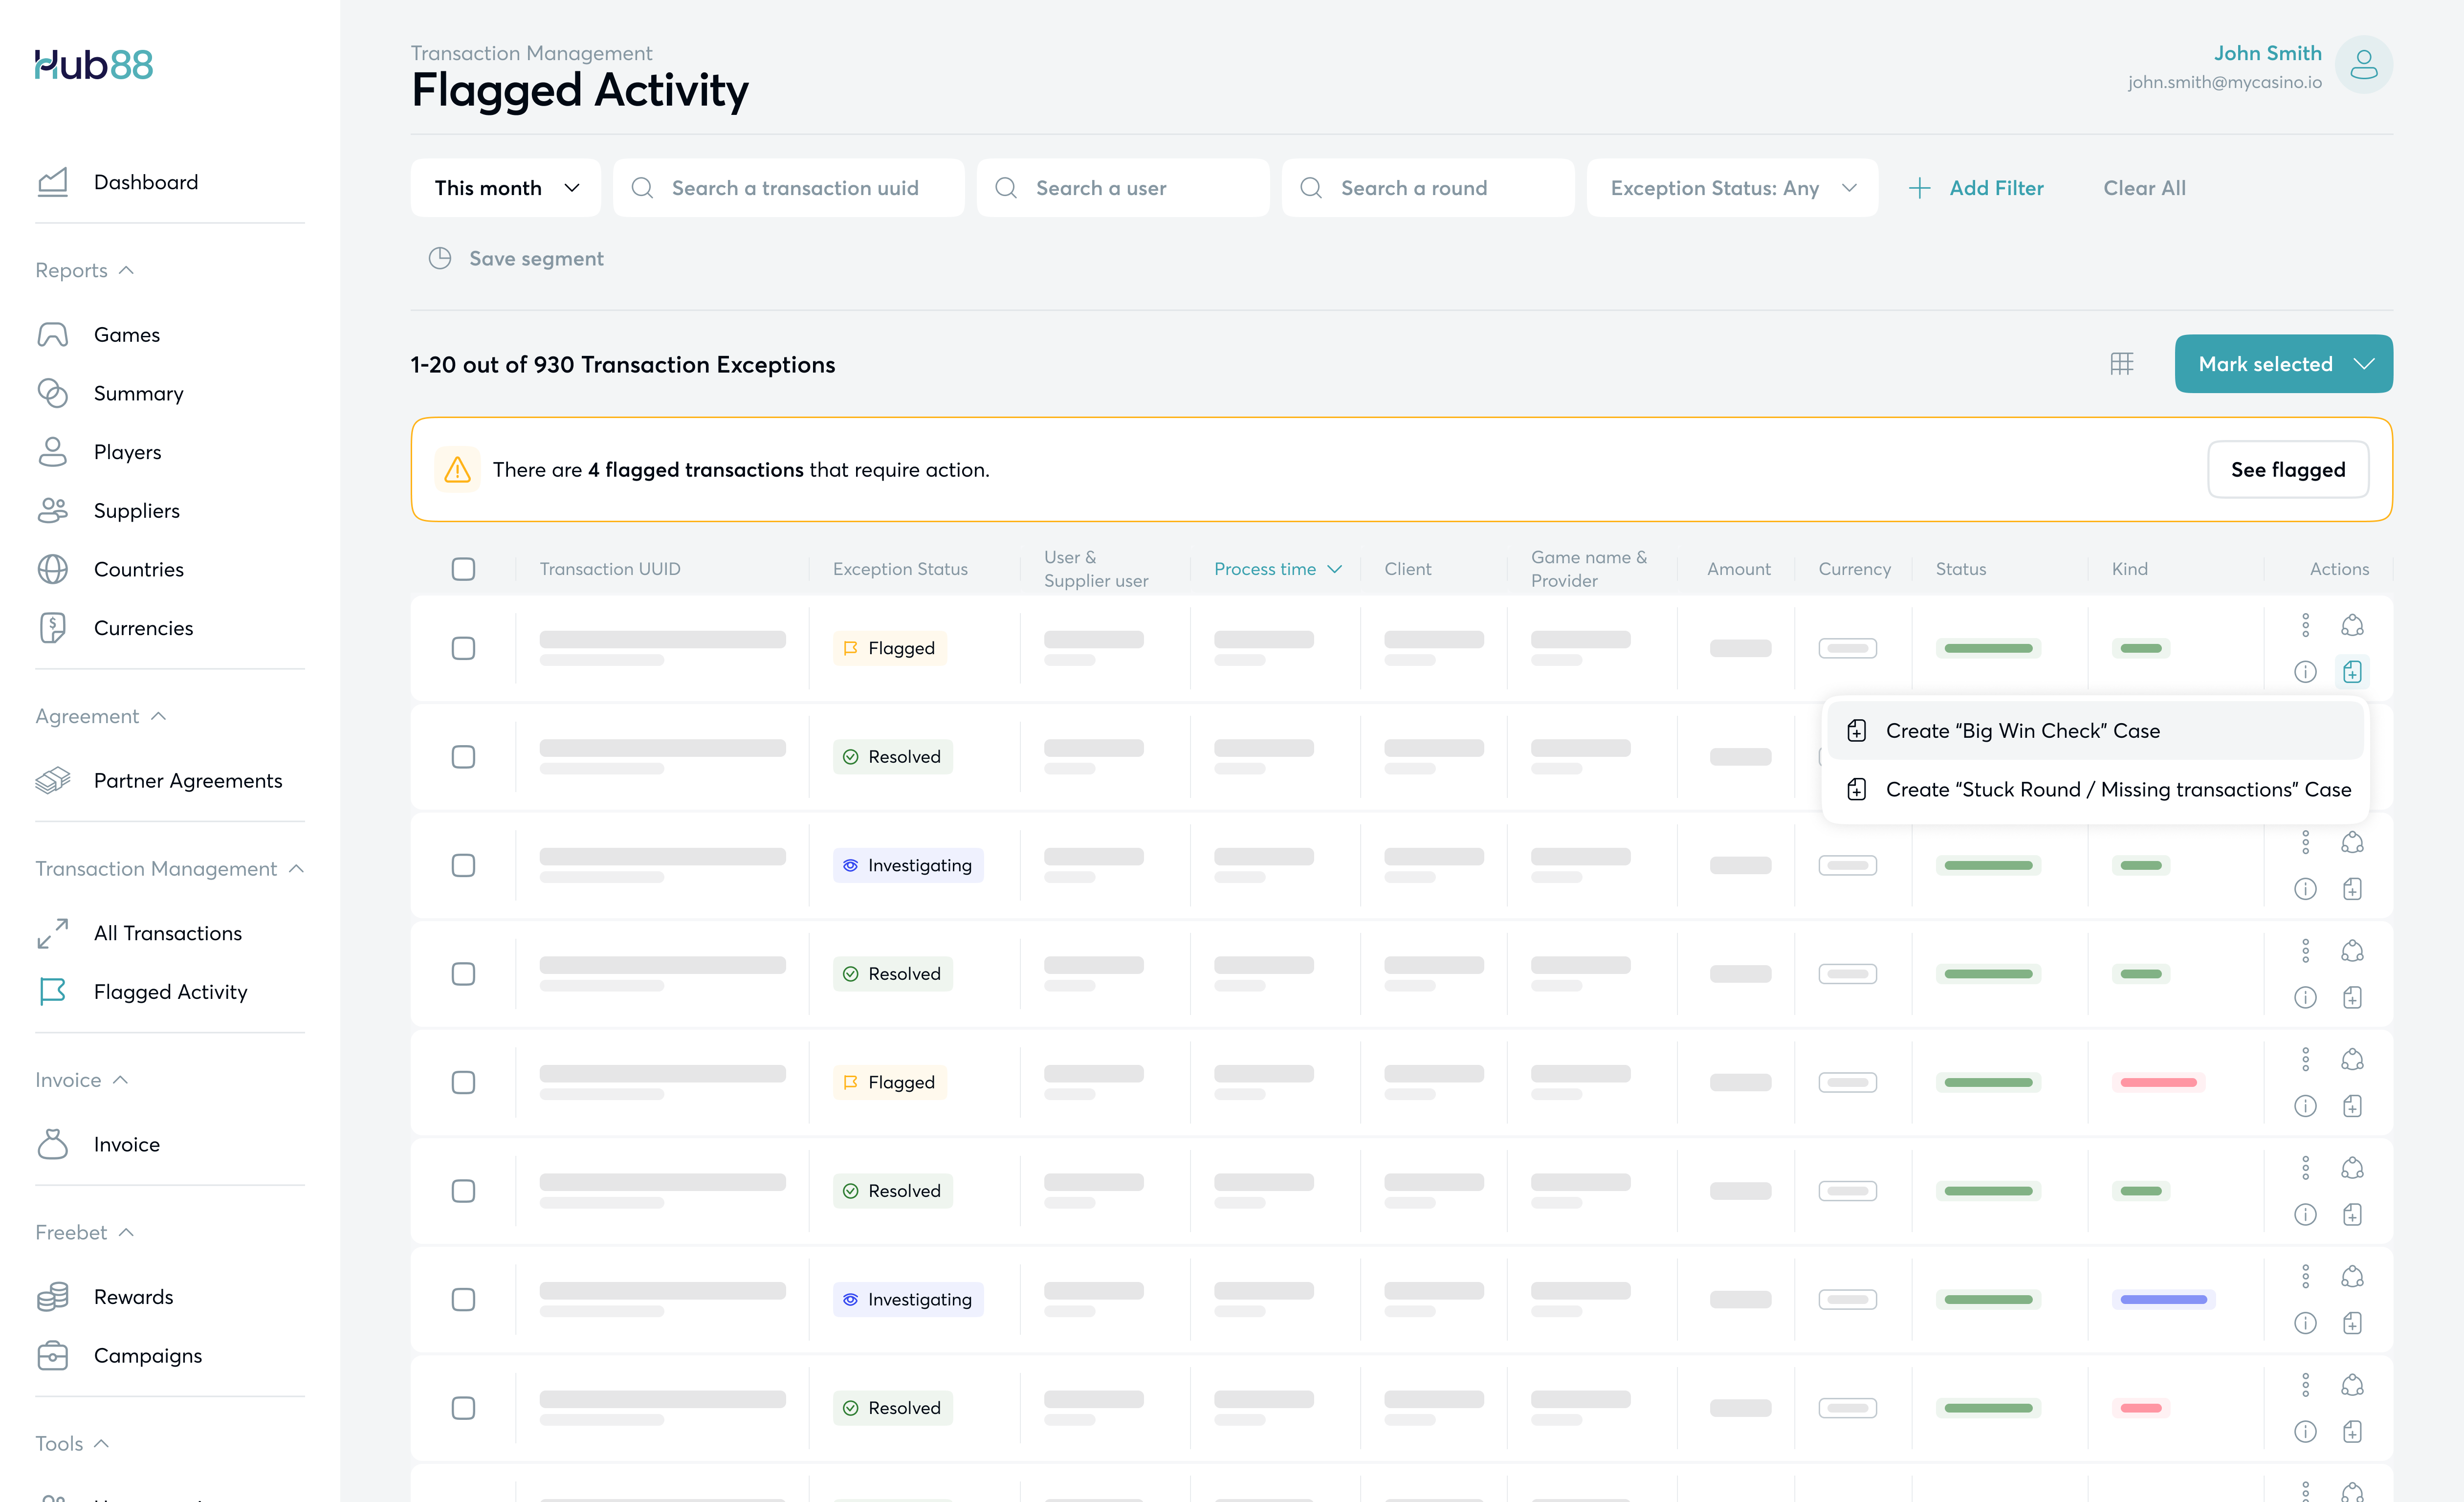
Task: Toggle the select-all checkbox in table header
Action: point(463,569)
